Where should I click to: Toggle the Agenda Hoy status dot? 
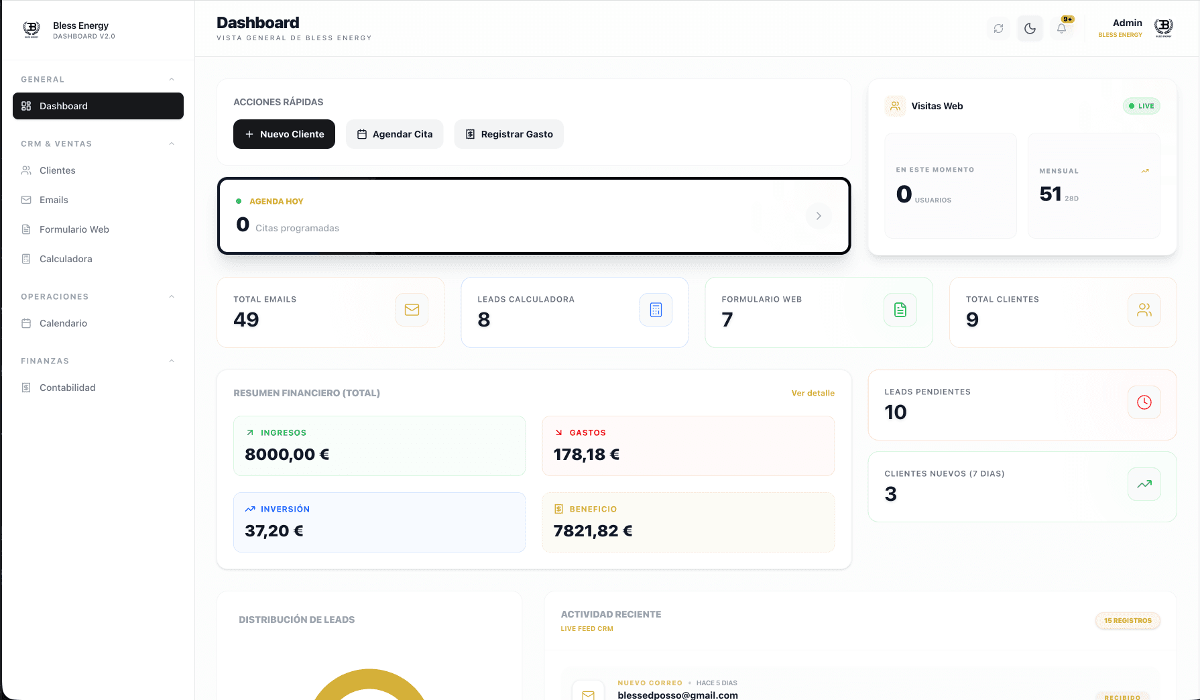(239, 200)
